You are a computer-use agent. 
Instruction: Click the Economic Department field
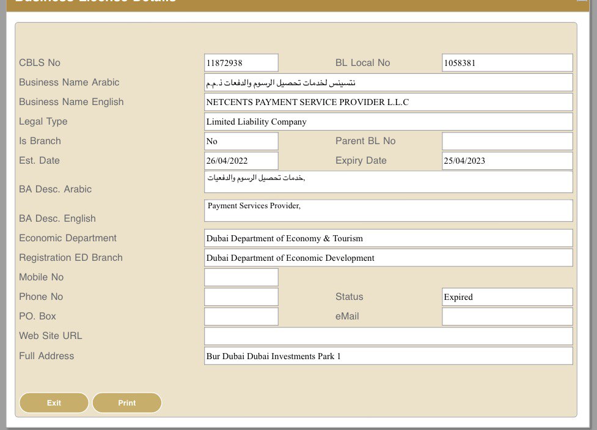(388, 238)
